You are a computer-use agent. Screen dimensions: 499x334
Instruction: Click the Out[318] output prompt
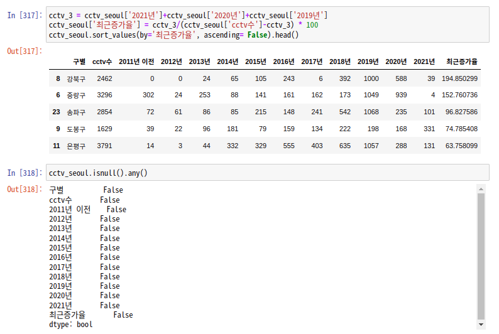point(25,190)
